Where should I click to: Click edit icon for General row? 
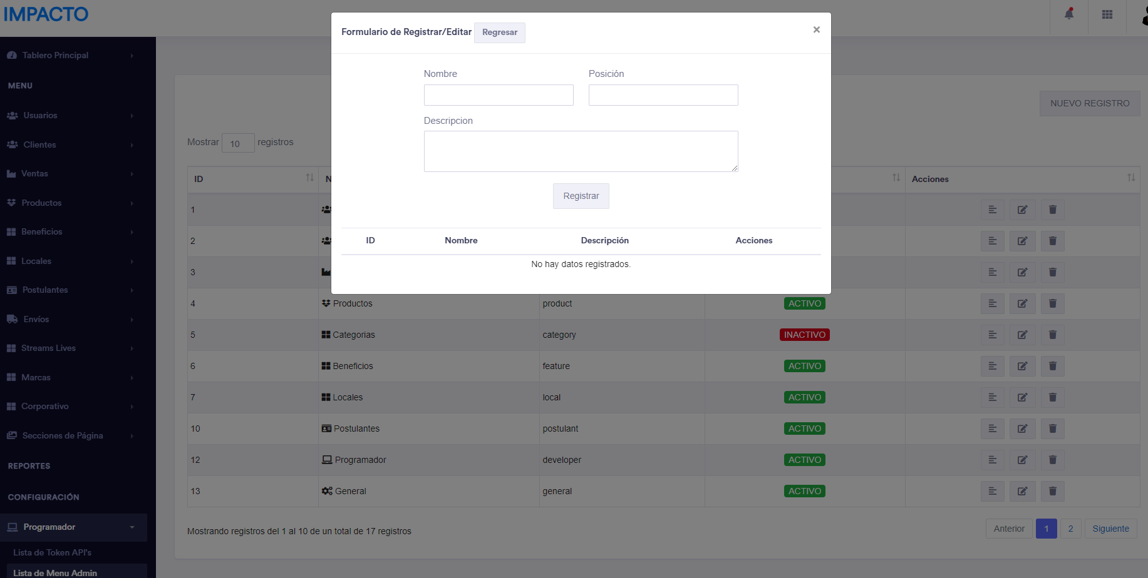click(x=1022, y=491)
